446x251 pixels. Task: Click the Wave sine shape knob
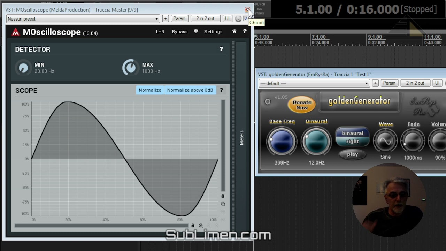385,141
